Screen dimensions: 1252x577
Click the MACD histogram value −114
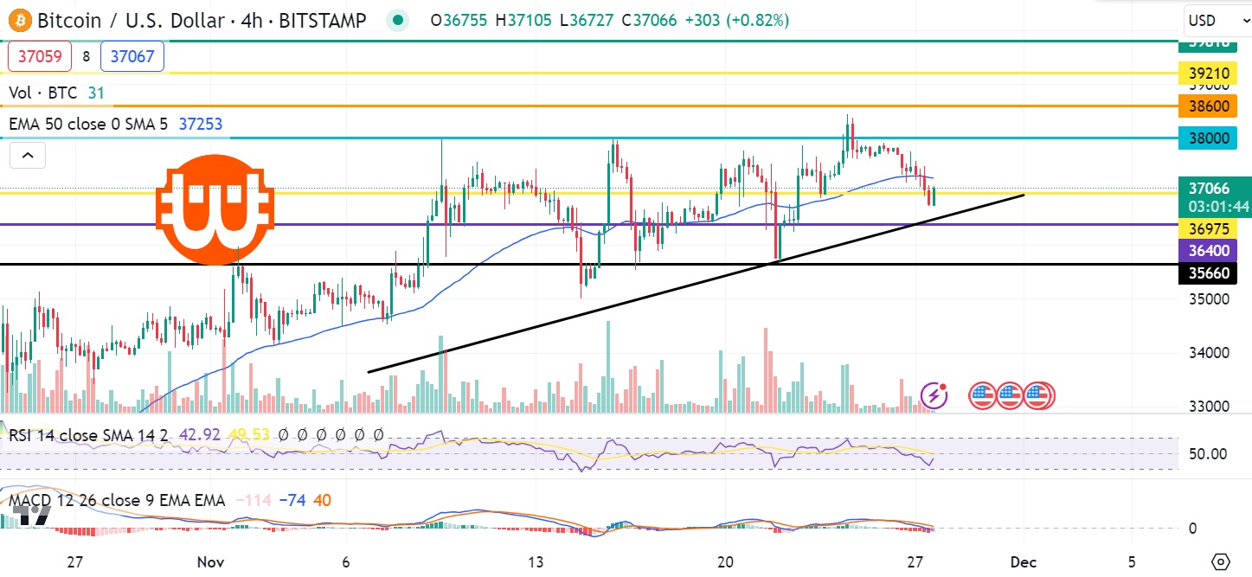254,500
